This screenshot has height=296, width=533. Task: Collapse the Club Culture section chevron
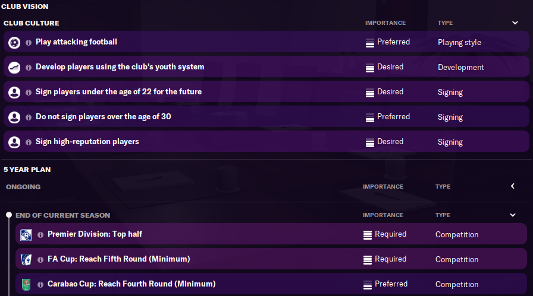pyautogui.click(x=515, y=23)
